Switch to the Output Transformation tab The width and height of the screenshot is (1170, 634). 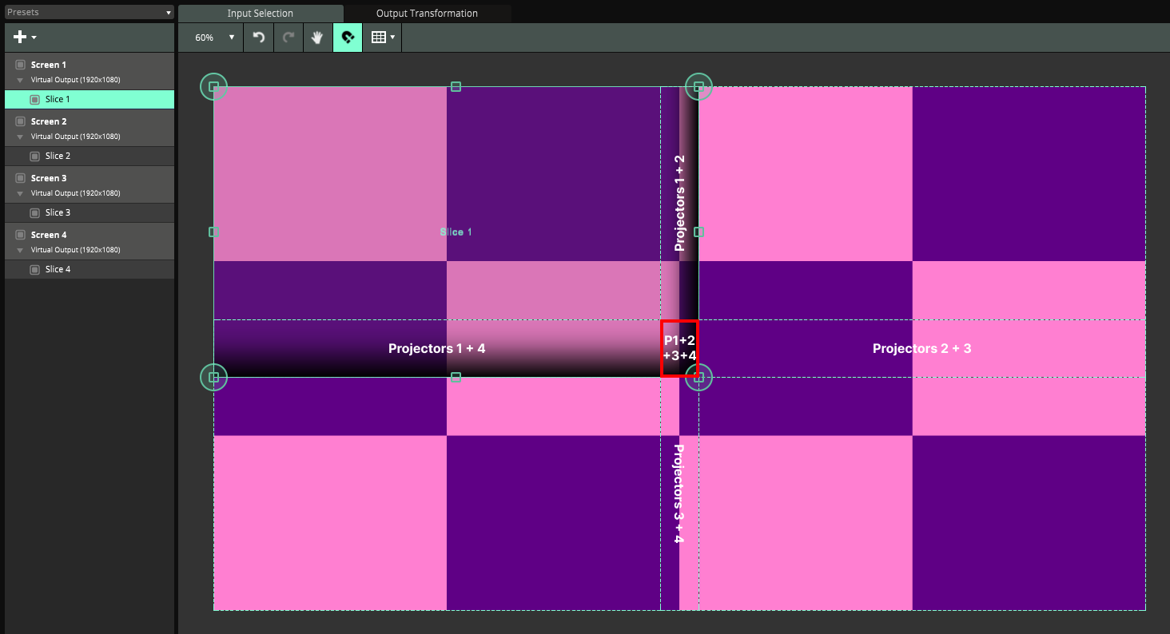pyautogui.click(x=427, y=14)
